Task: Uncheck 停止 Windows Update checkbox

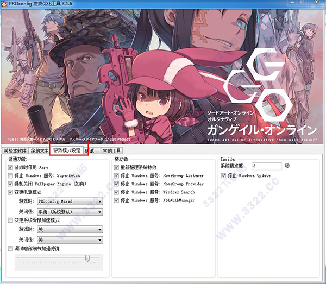Action: (223, 175)
